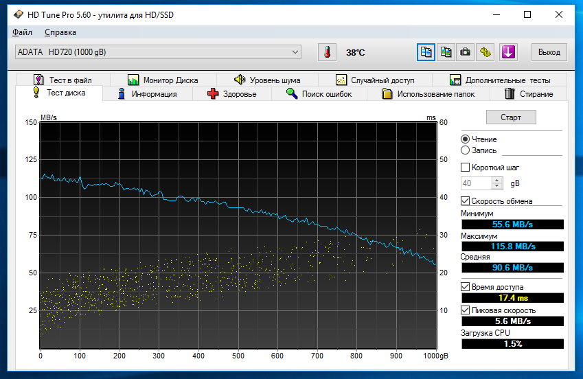
Task: Click the copy screenshot to clipboard icon
Action: pos(446,52)
